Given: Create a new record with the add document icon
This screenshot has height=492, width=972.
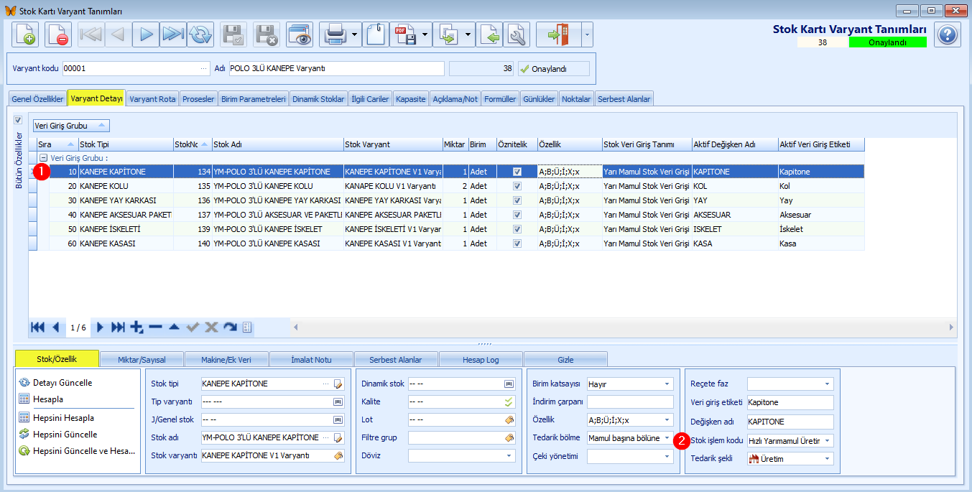Looking at the screenshot, I should (25, 34).
